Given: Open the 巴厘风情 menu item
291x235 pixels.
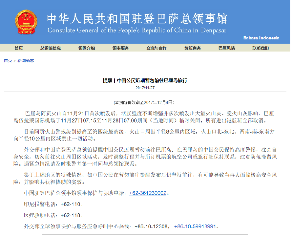Looking at the screenshot, I should (x=226, y=48).
